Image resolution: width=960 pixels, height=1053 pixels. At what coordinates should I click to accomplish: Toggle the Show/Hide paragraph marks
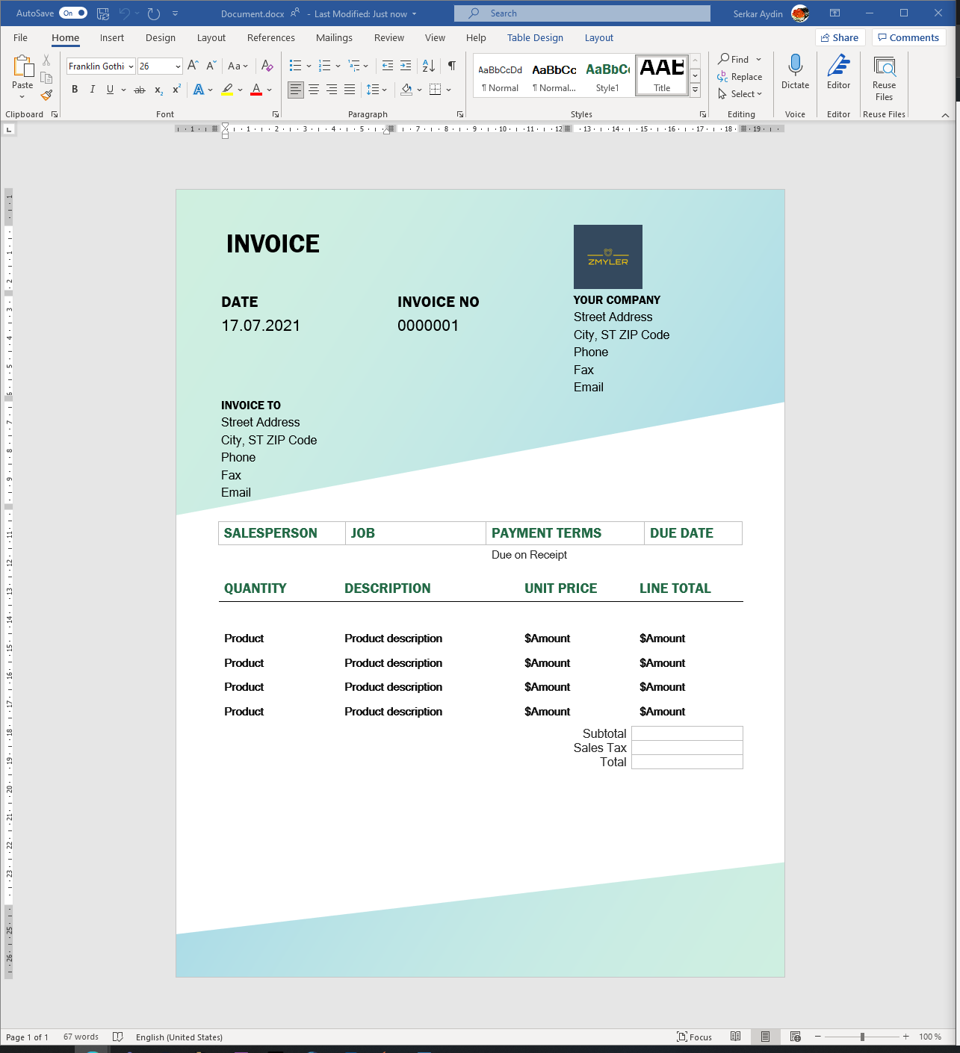451,66
